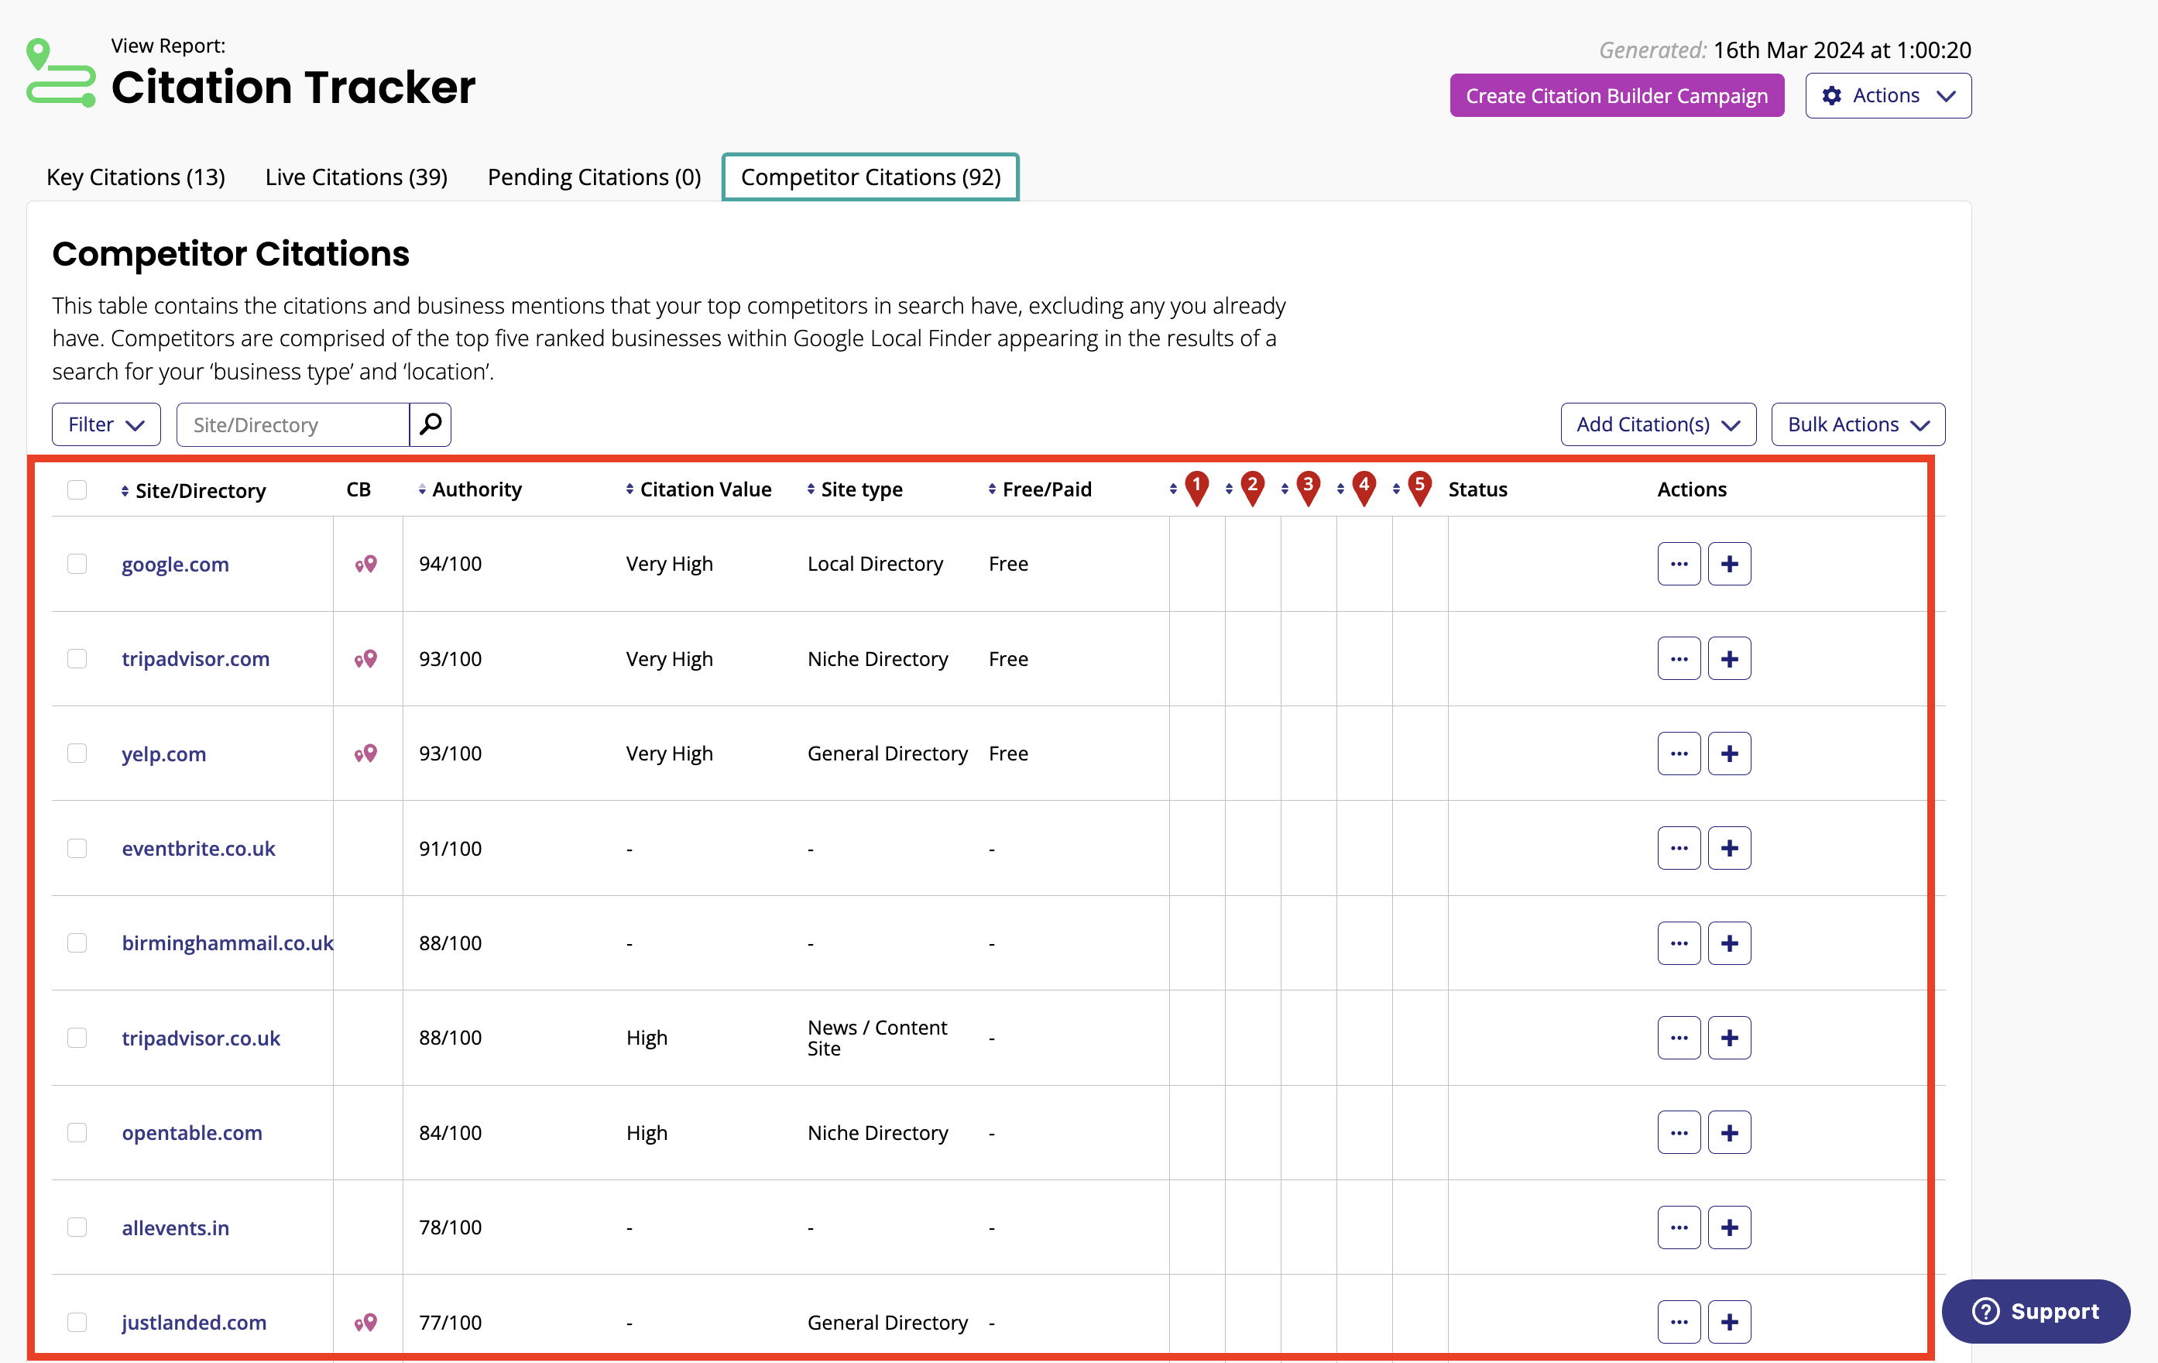
Task: Sort by competitor 2 pin column
Action: 1244,489
